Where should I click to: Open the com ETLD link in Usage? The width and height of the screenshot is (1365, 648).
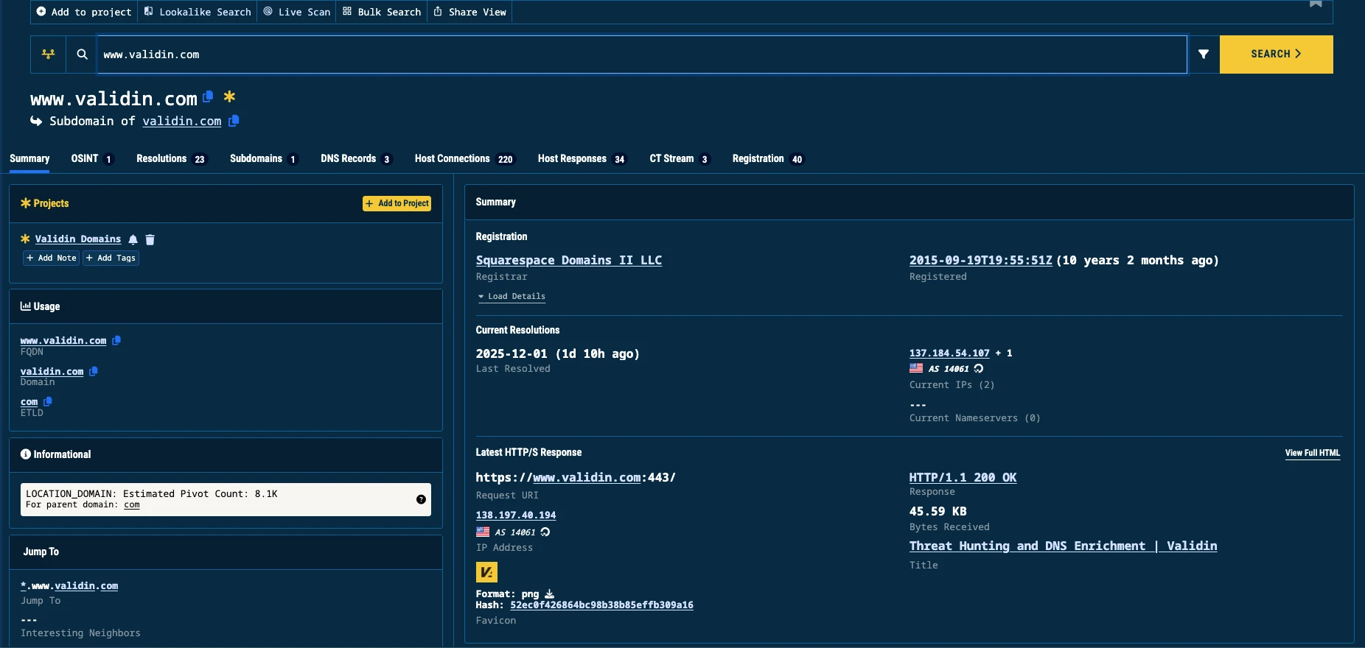[29, 401]
